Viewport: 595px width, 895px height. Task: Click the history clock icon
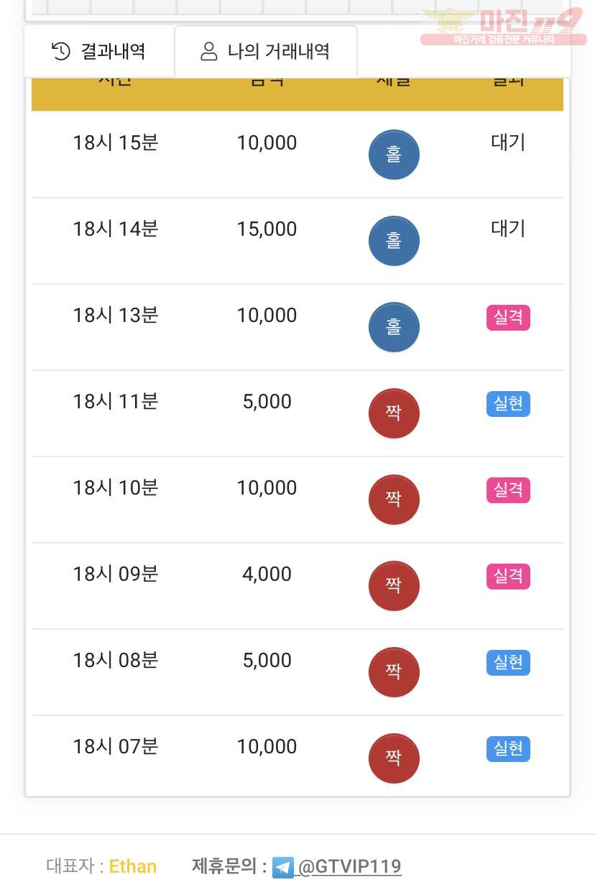coord(62,51)
